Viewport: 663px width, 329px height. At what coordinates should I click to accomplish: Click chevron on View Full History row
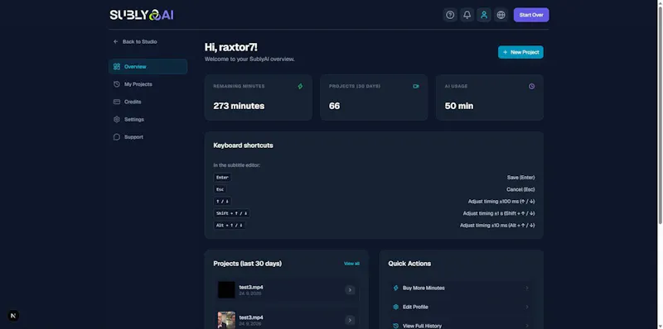527,326
